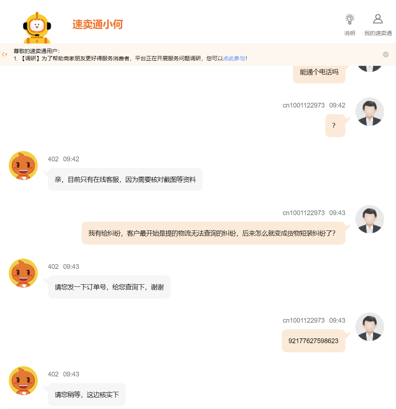The height and width of the screenshot is (409, 396).
Task: Click the 说明 lightbulb icon
Action: (x=349, y=19)
